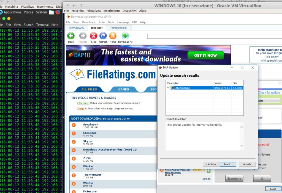Screen dimensions: 282x193
Task: Open the Terminal menu in the terminal window
Action: tap(42, 25)
